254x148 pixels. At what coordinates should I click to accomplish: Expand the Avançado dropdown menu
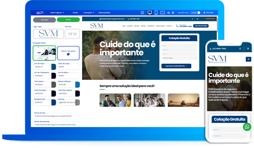[89, 13]
